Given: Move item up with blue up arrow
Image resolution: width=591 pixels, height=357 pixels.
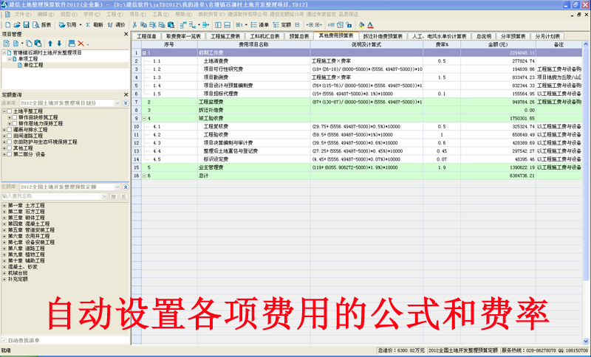Looking at the screenshot, I should click(x=49, y=44).
